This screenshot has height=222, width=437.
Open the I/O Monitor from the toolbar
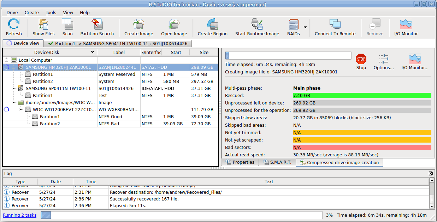point(406,24)
